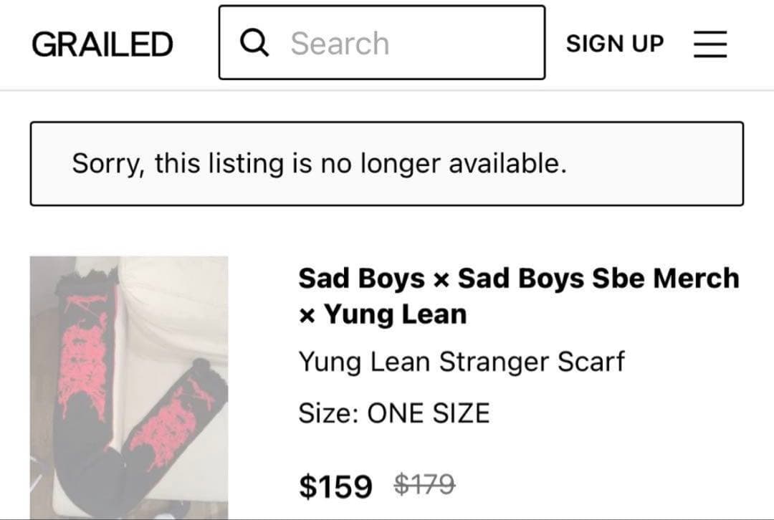
Task: Open the Yung Lean brand page
Action: click(x=396, y=314)
